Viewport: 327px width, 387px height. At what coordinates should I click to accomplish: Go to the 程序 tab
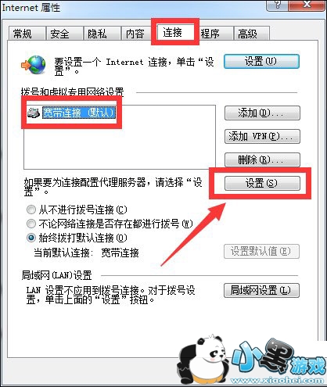[210, 34]
